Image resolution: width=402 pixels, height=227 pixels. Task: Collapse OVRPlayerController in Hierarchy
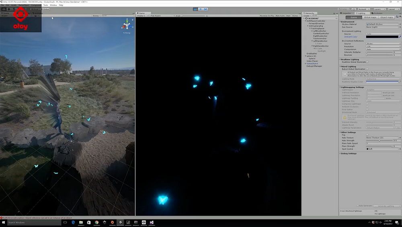point(306,21)
